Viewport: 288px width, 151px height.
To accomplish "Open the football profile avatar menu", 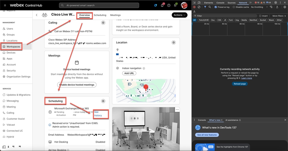I will click(x=184, y=5).
